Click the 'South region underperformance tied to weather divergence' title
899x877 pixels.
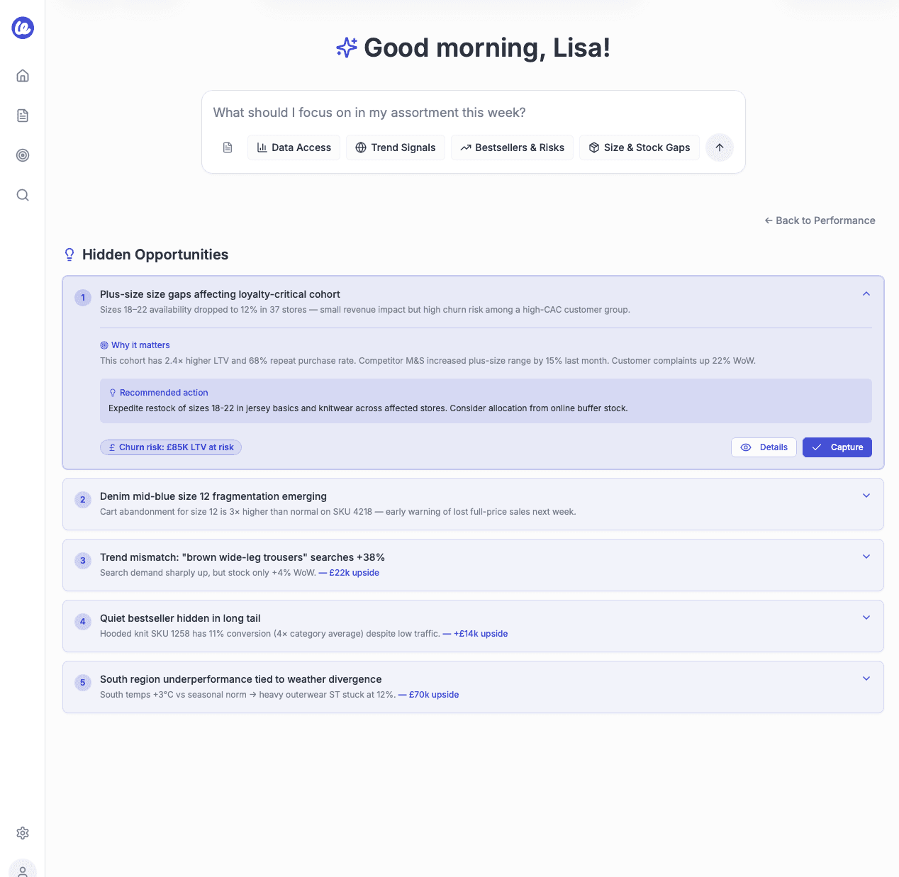[x=241, y=679]
